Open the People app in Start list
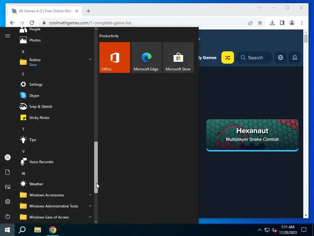The image size is (314, 236). (56, 29)
